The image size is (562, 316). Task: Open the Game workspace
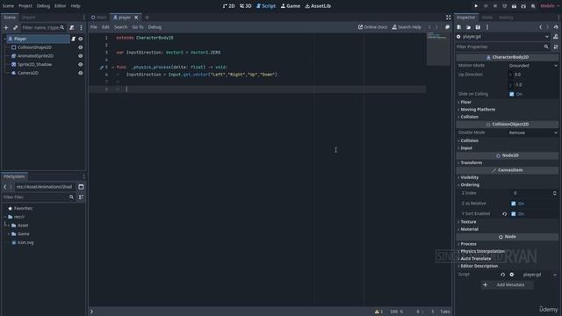tap(291, 6)
